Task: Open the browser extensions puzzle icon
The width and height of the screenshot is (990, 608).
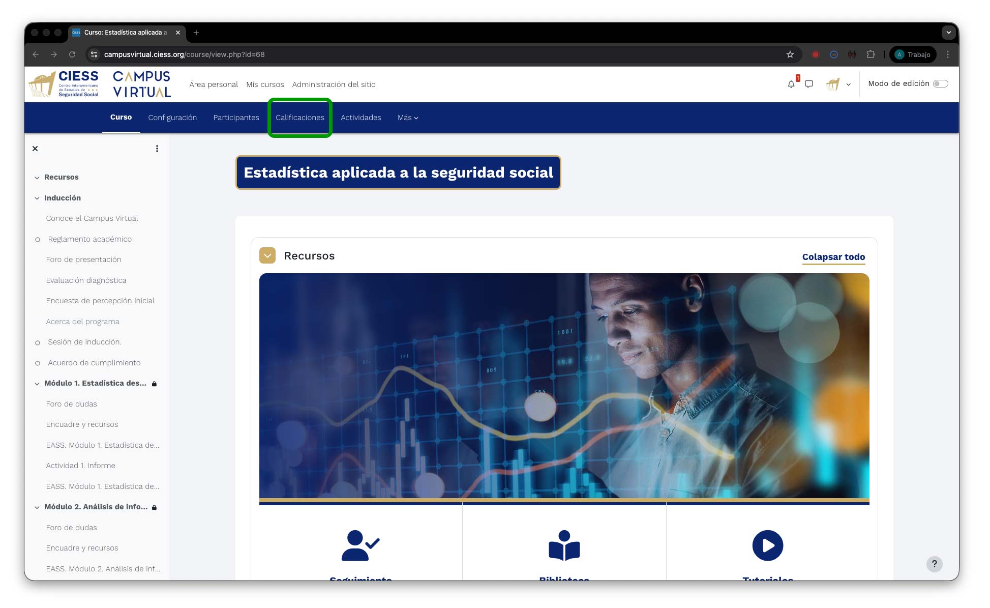Action: point(871,54)
